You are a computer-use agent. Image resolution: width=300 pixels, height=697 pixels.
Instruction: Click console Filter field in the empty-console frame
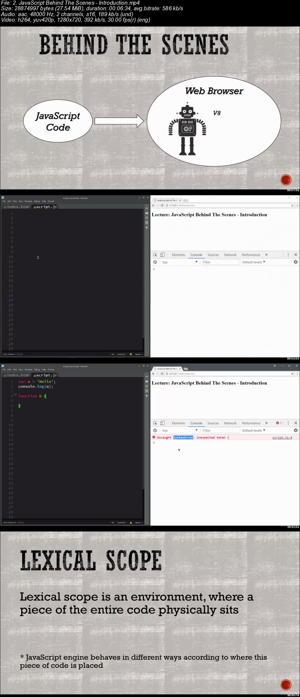point(221,262)
